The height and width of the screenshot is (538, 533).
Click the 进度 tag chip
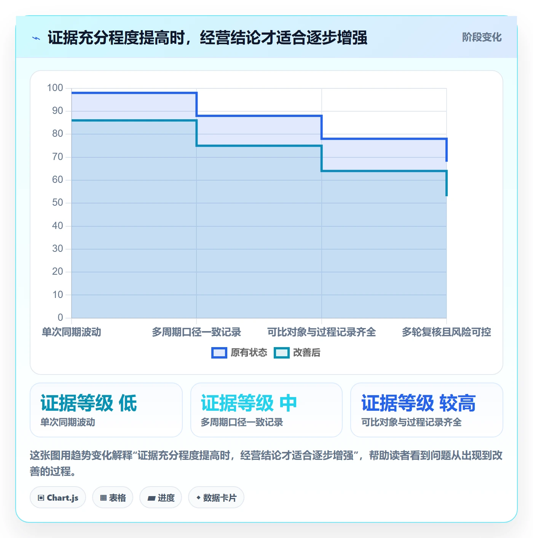(x=161, y=498)
